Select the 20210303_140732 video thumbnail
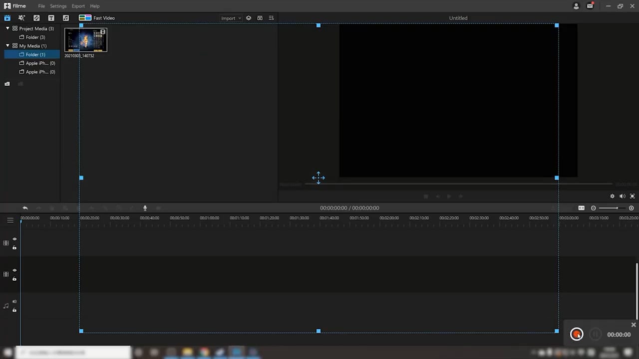Viewport: 639px width, 359px height. point(86,40)
